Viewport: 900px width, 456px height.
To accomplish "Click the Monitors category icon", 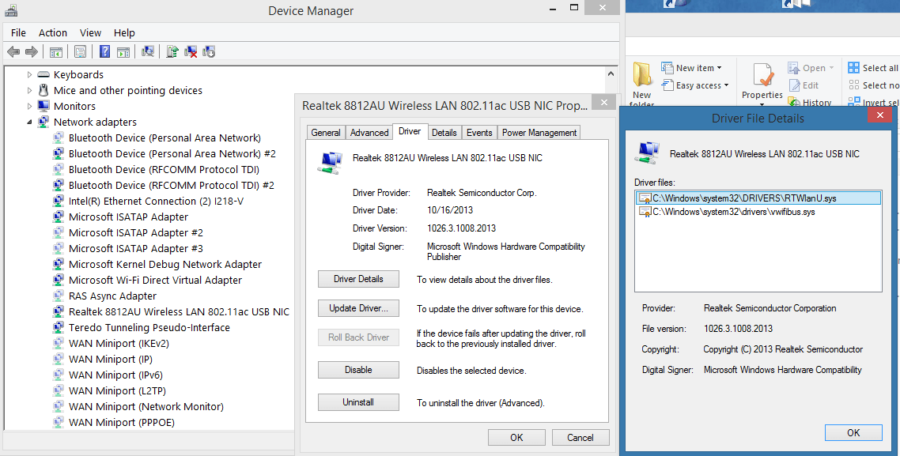I will tap(43, 106).
